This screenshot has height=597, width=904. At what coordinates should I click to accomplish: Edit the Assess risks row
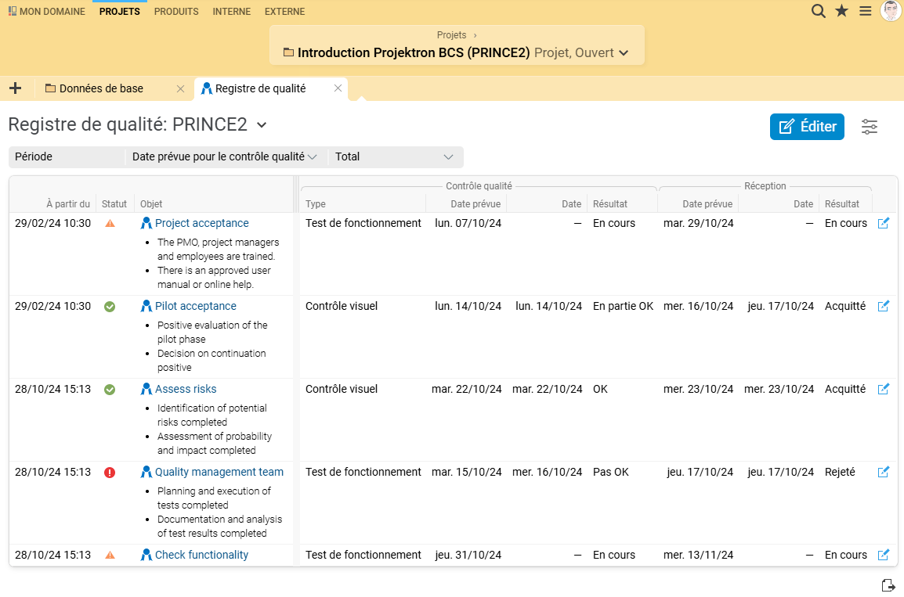[x=884, y=389]
